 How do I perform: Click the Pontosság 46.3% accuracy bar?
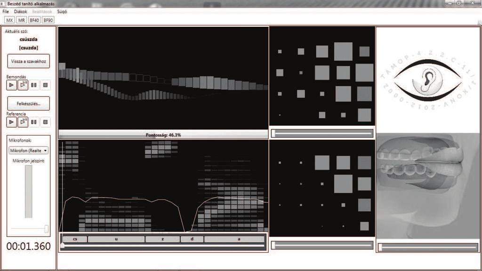pos(163,135)
